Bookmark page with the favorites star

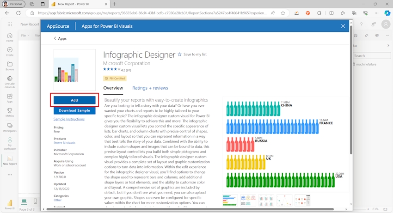(283, 13)
